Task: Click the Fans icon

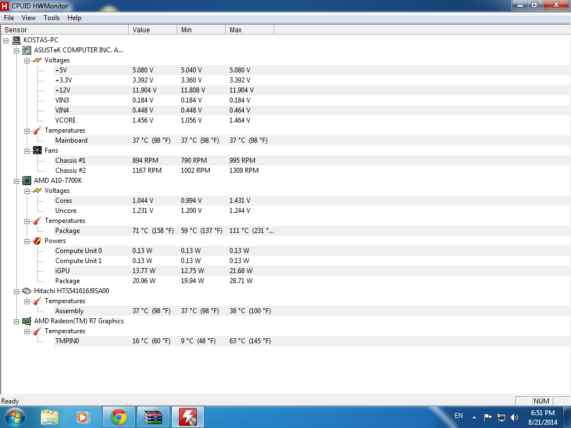Action: 37,150
